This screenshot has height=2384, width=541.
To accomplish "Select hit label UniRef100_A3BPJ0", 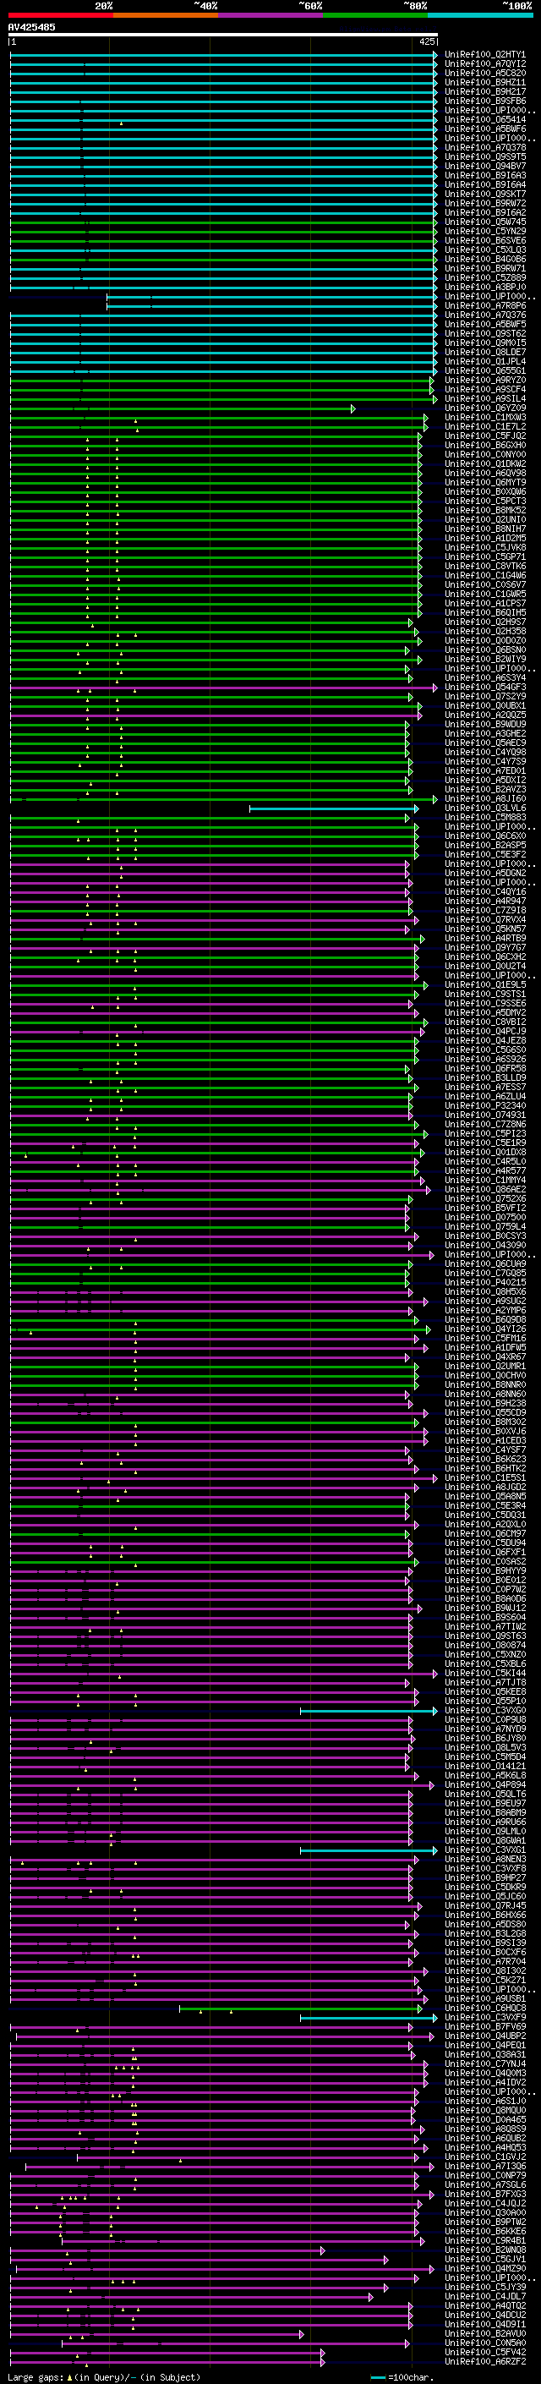I will coord(484,287).
